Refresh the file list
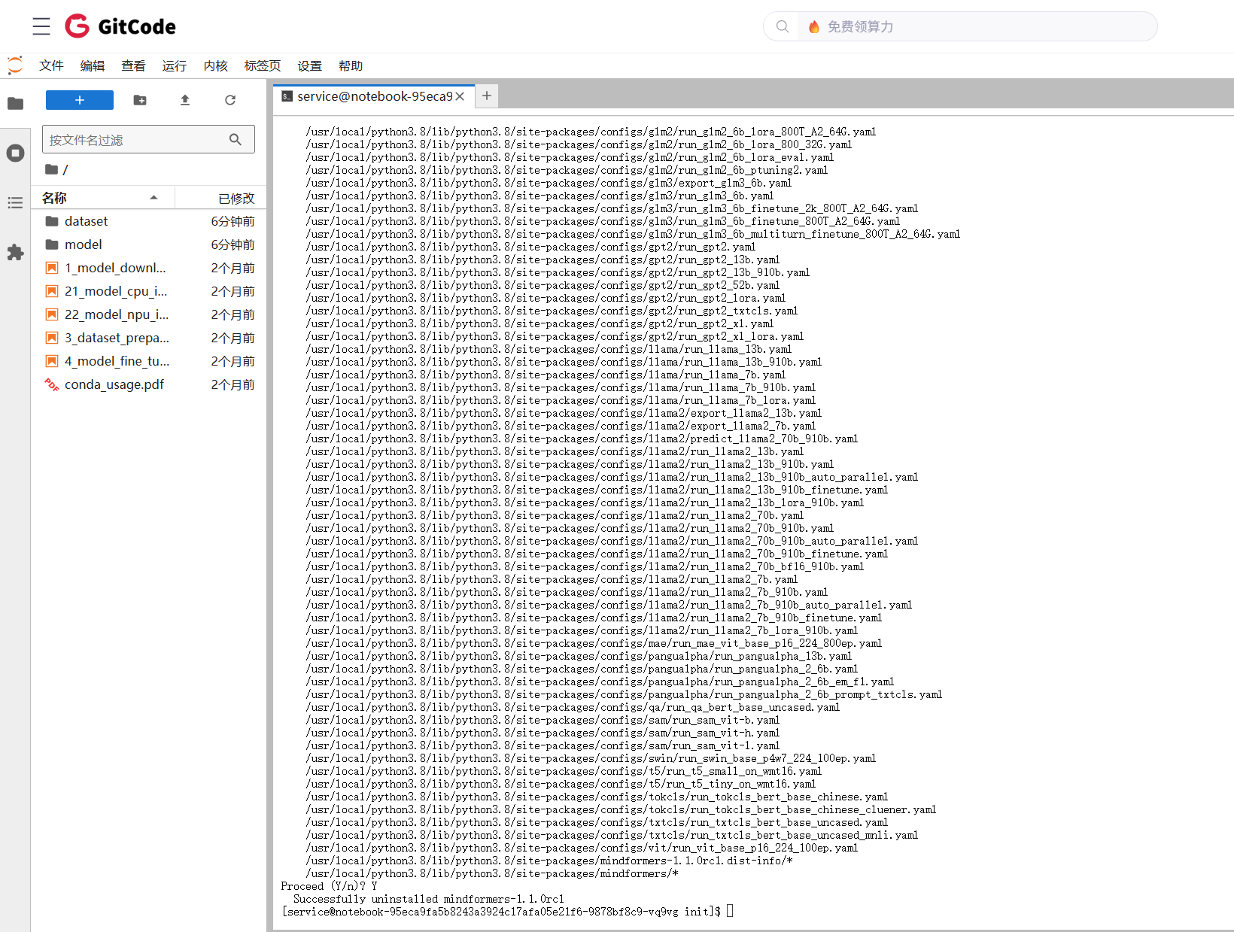The height and width of the screenshot is (932, 1234). (230, 100)
